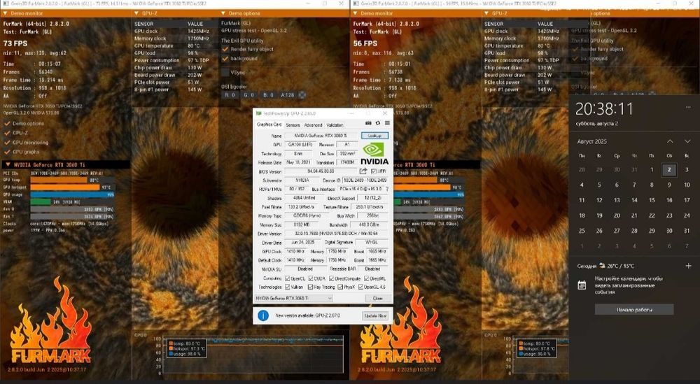700x384 pixels.
Task: Open the GPU-Z hamburger menu
Action: click(x=387, y=124)
